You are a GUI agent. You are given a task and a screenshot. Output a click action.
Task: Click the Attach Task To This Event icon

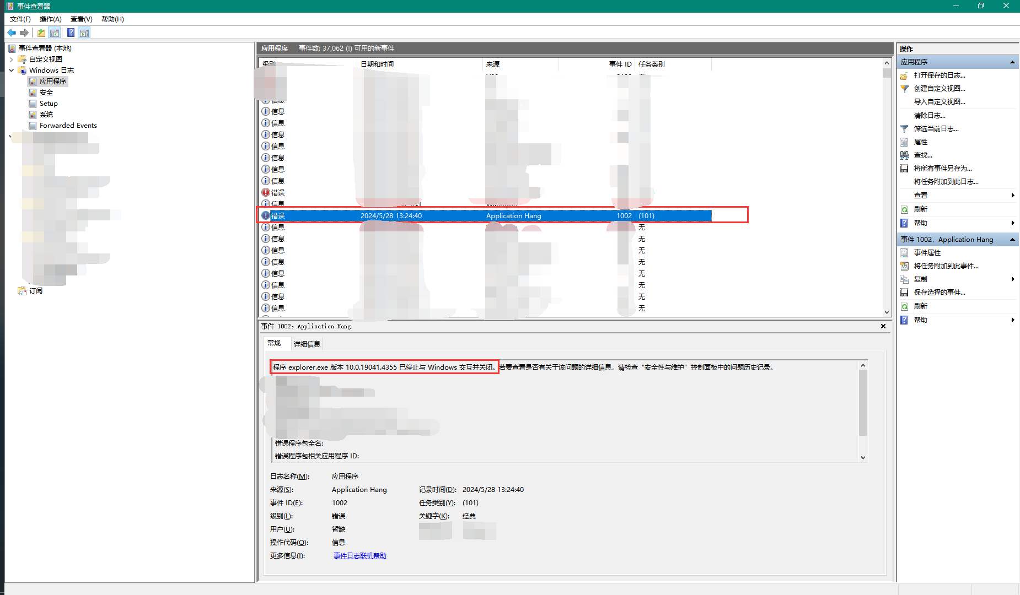pyautogui.click(x=904, y=266)
